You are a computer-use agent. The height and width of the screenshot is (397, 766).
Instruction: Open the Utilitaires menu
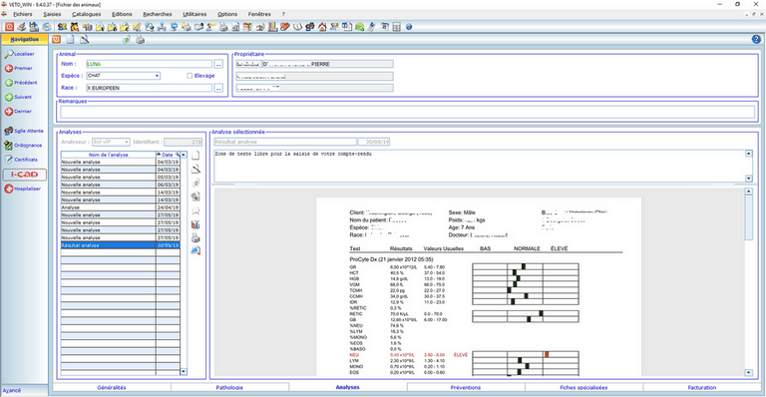(194, 14)
